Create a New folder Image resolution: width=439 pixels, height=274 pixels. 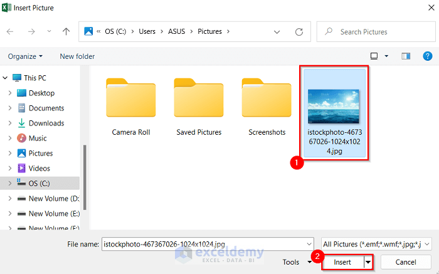77,56
